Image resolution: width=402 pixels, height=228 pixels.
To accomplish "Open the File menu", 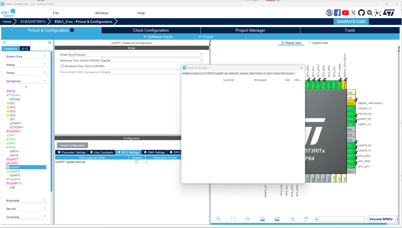I will click(56, 13).
